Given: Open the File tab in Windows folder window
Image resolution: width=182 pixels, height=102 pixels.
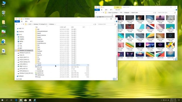Looking at the screenshot, I should pos(17,22).
